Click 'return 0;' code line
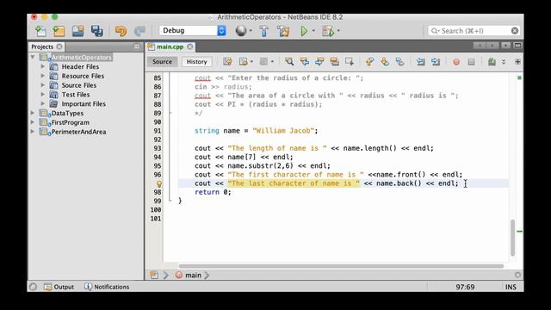Viewport: 551px width, 310px height. click(213, 192)
